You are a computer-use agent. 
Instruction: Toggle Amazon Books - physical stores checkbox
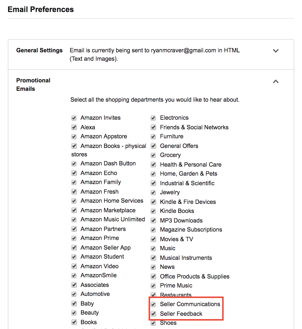tap(74, 146)
